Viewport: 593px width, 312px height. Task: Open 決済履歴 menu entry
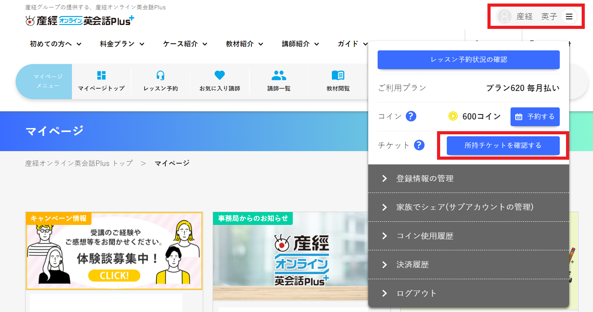click(x=469, y=264)
